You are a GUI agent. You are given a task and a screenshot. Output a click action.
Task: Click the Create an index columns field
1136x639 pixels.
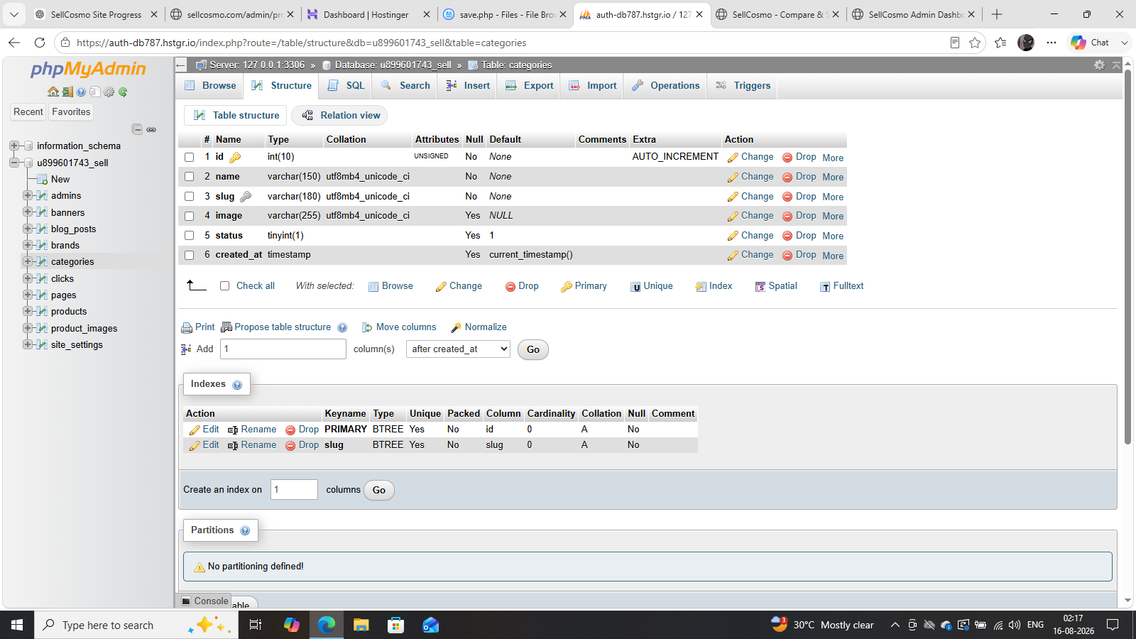294,489
